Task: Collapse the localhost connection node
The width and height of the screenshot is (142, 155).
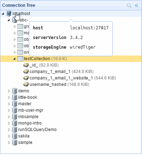Action: (3, 14)
